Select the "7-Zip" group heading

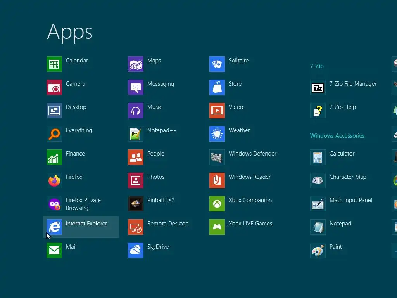317,66
